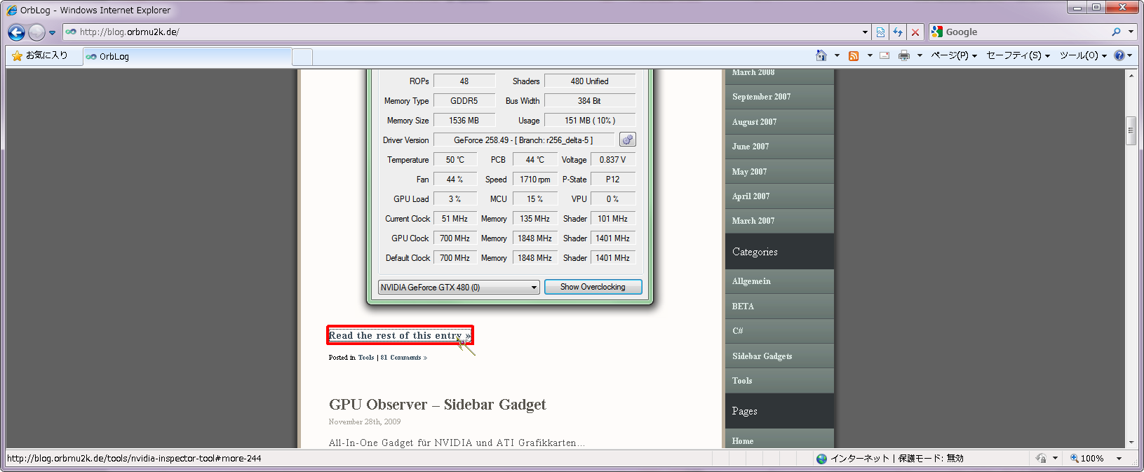Open the August 2007 archive link
This screenshot has width=1144, height=472.
pos(754,122)
